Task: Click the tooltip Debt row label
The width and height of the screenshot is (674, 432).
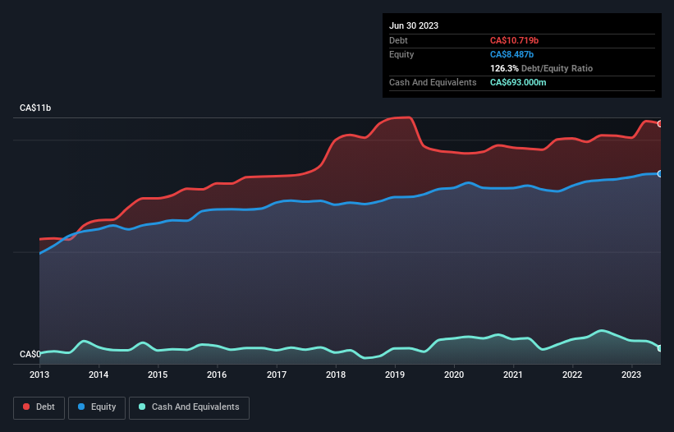Action: click(398, 40)
